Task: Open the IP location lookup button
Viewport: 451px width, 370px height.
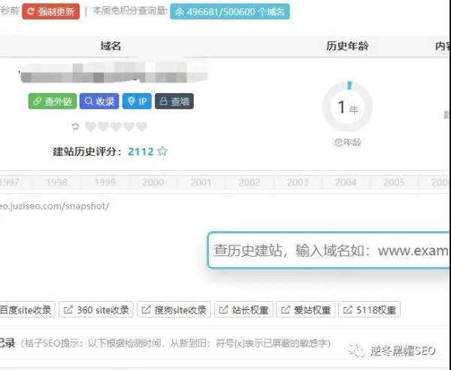Action: (137, 101)
